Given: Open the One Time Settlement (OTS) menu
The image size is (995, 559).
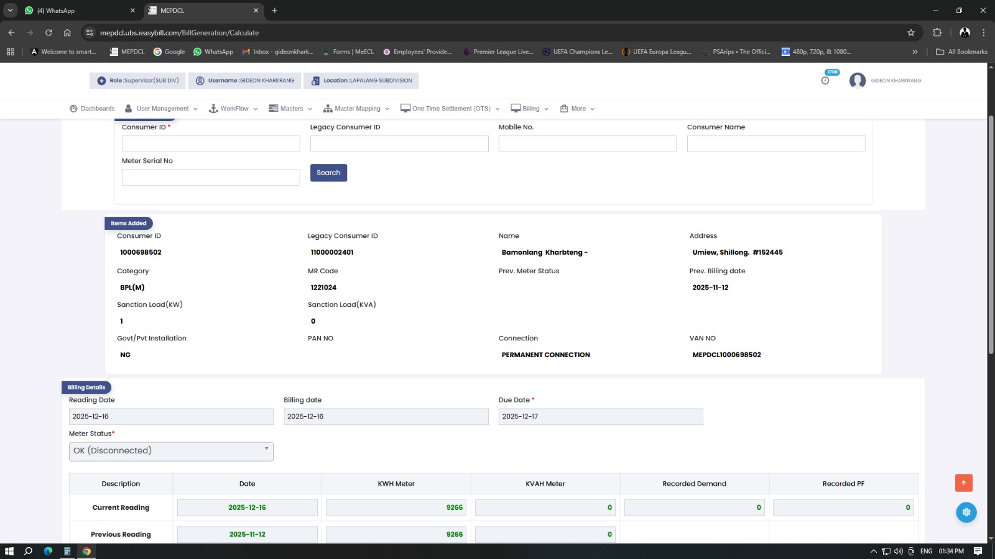Looking at the screenshot, I should tap(450, 109).
